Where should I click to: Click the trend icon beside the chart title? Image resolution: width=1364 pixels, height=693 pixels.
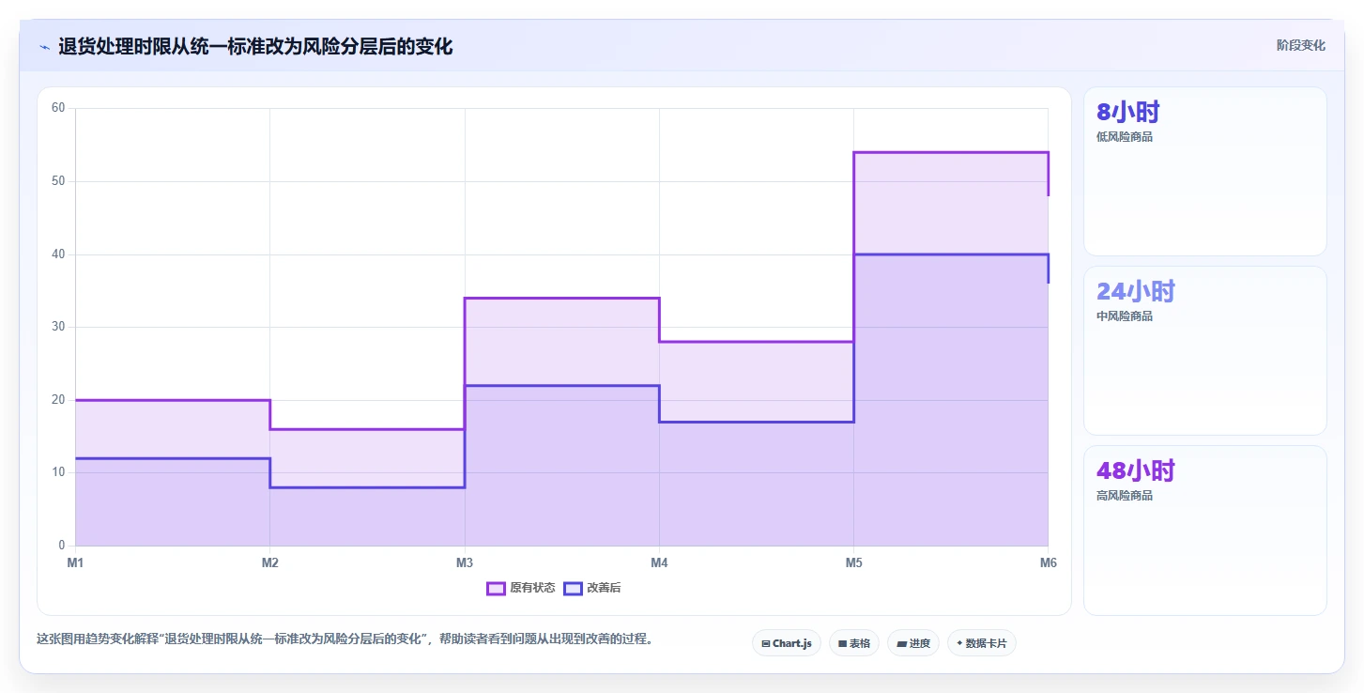point(44,47)
